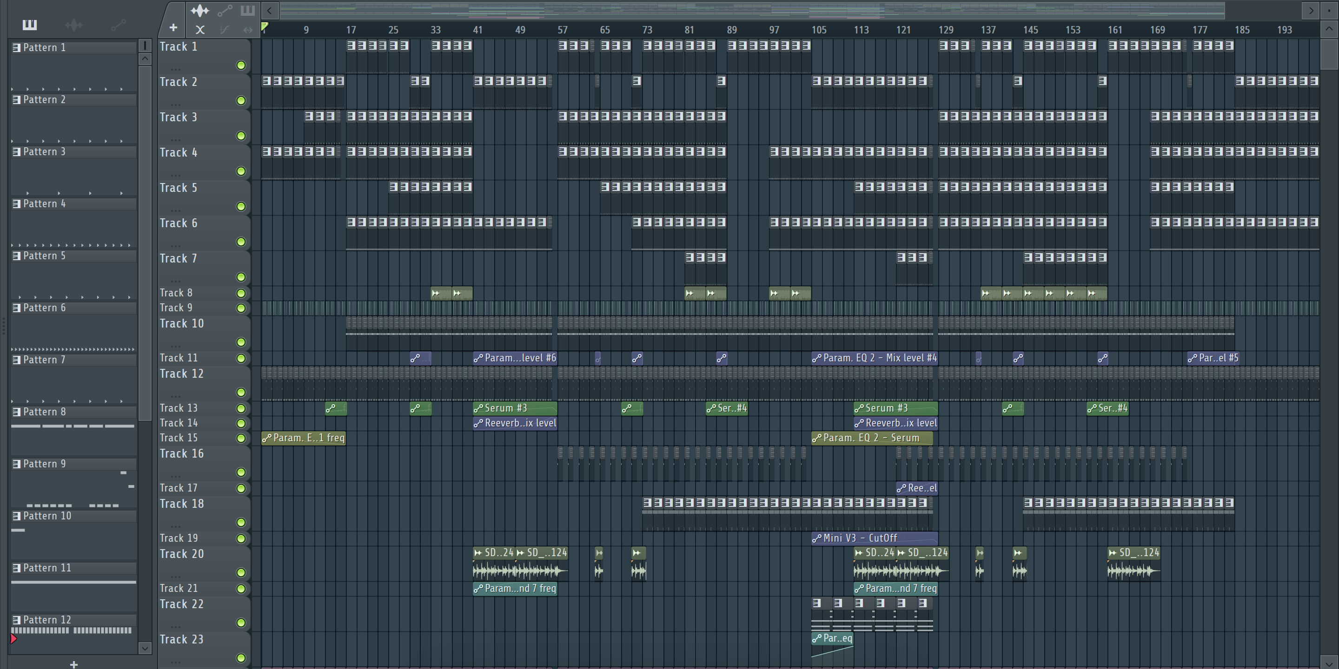Mute Track 4 using its green LED
This screenshot has height=669, width=1339.
point(241,171)
